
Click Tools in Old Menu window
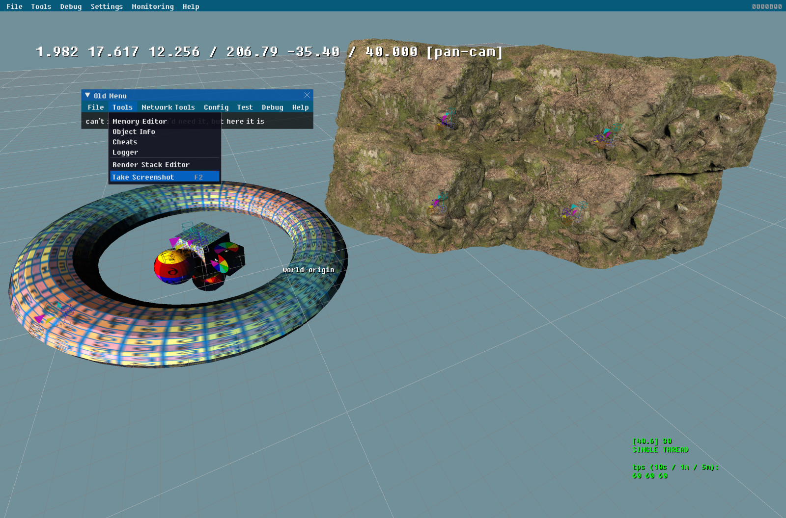[x=122, y=107]
